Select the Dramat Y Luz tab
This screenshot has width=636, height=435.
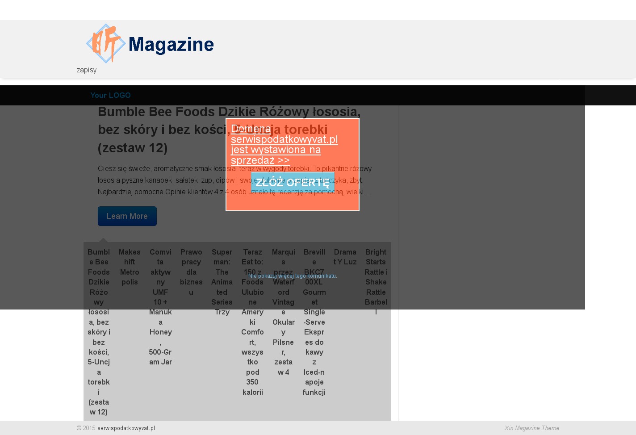tap(345, 257)
